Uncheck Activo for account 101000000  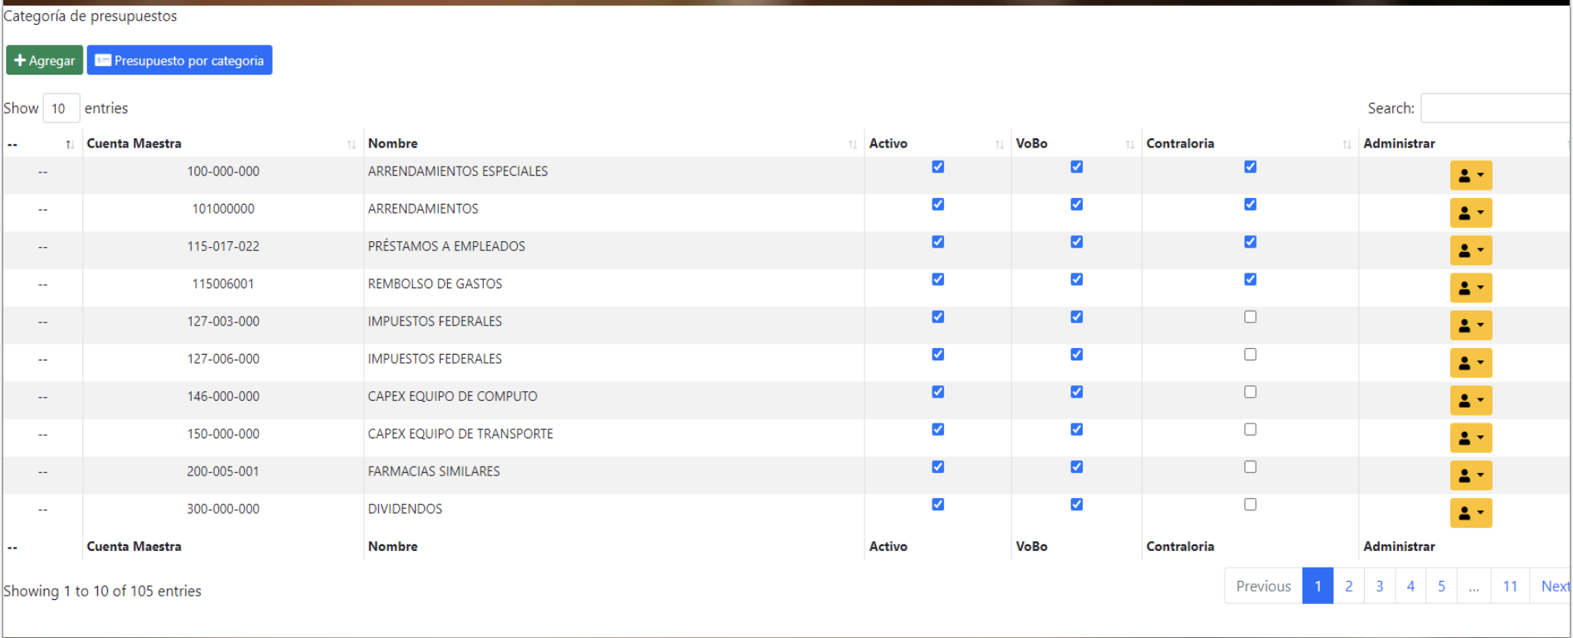(x=937, y=205)
